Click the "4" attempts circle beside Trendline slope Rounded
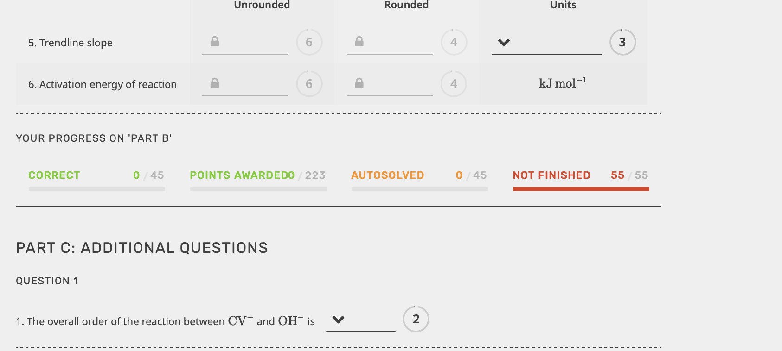 [x=454, y=42]
